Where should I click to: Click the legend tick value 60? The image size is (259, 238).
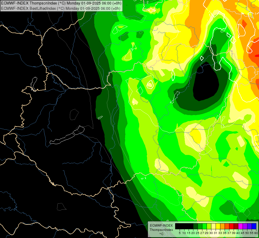pos(256,233)
